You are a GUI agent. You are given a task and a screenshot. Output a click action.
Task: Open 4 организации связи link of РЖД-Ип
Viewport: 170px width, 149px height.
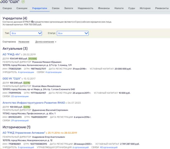click(53, 72)
